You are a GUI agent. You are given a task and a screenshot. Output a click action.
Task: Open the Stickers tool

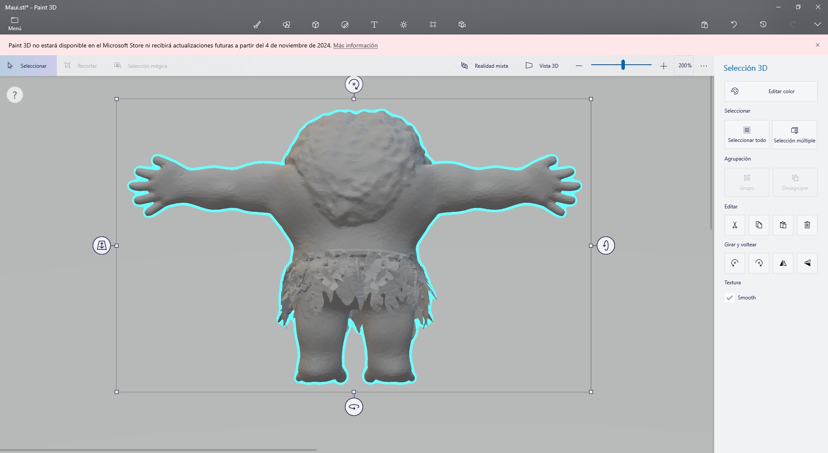point(345,25)
